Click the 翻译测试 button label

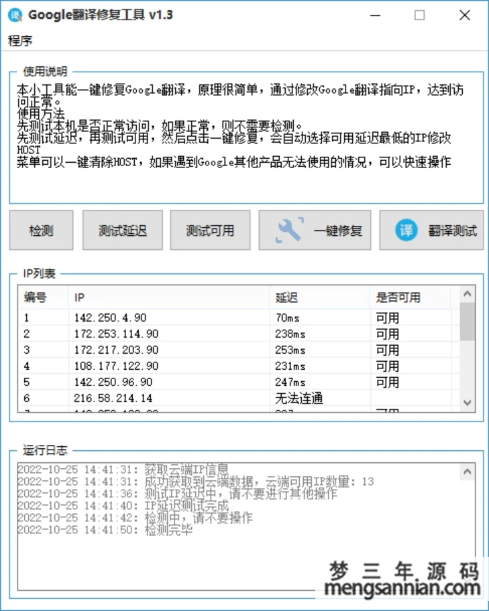pyautogui.click(x=452, y=230)
